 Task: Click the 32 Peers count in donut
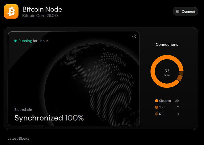(x=167, y=73)
